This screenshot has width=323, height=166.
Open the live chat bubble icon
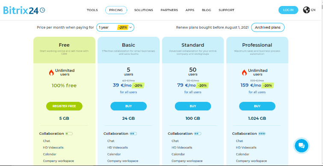[301, 146]
